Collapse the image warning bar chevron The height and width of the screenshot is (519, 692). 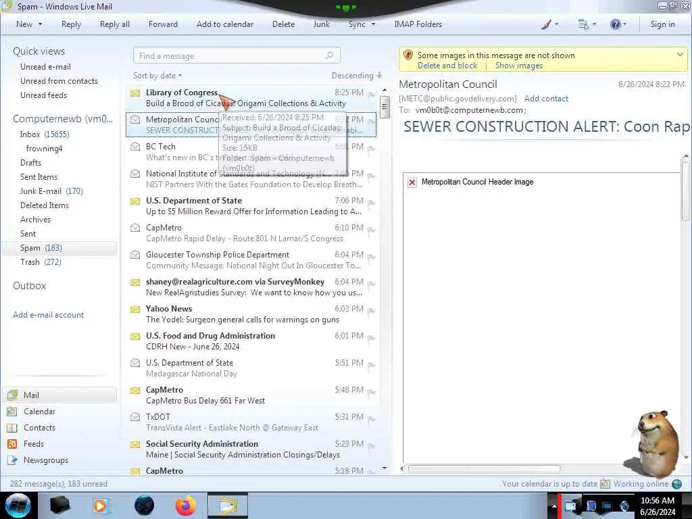(680, 55)
